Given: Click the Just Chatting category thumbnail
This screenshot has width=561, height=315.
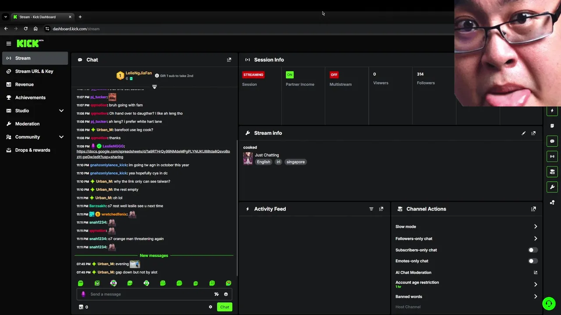Looking at the screenshot, I should [x=248, y=158].
